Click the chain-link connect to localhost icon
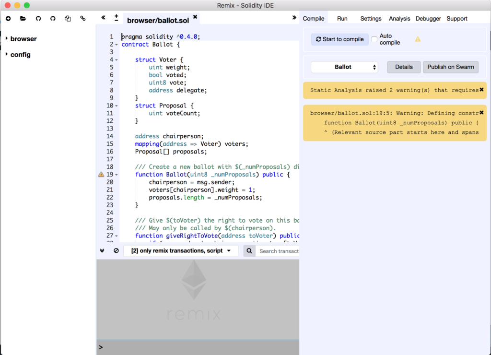Viewport: 491px width, 355px height. 83,19
